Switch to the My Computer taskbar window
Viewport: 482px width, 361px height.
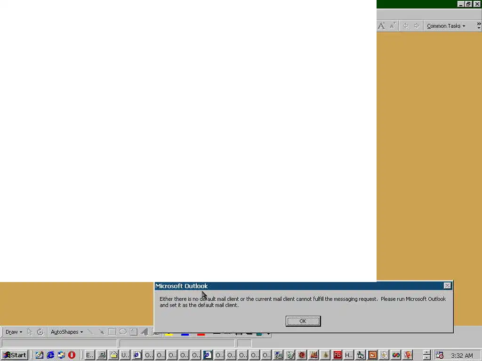click(x=102, y=355)
